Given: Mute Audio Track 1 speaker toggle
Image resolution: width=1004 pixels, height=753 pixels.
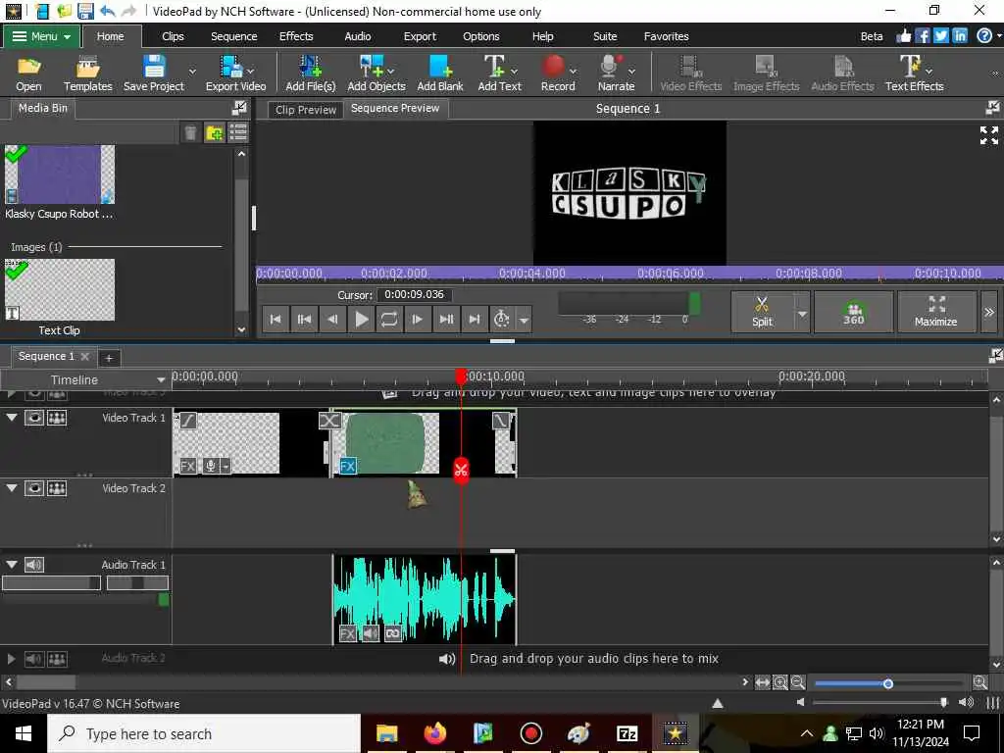Looking at the screenshot, I should (34, 565).
